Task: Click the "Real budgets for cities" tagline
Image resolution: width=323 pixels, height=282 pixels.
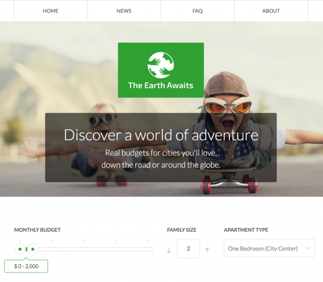Action: click(x=161, y=153)
